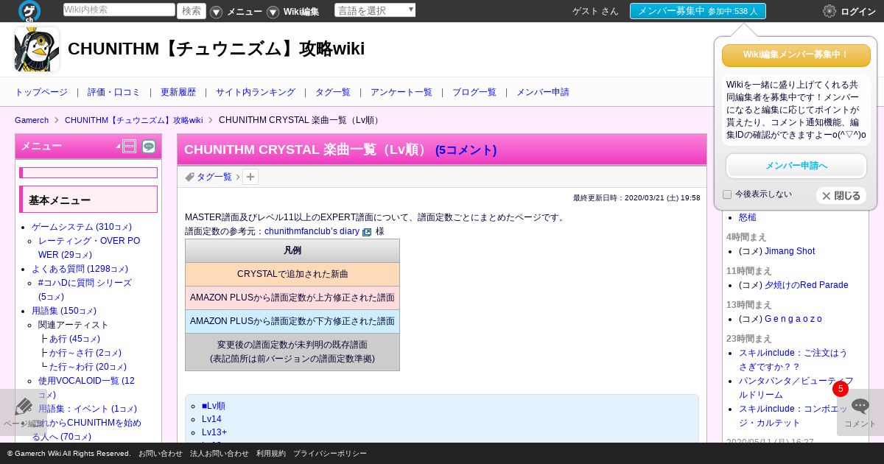884x464 pixels.
Task: Open 用語集 (150コメ) sidebar link
Action: tap(64, 311)
